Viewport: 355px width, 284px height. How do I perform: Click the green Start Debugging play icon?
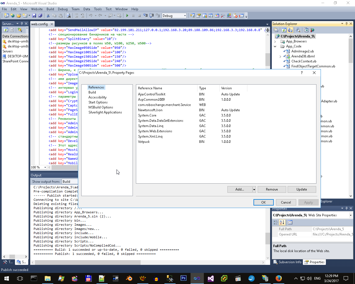click(127, 16)
